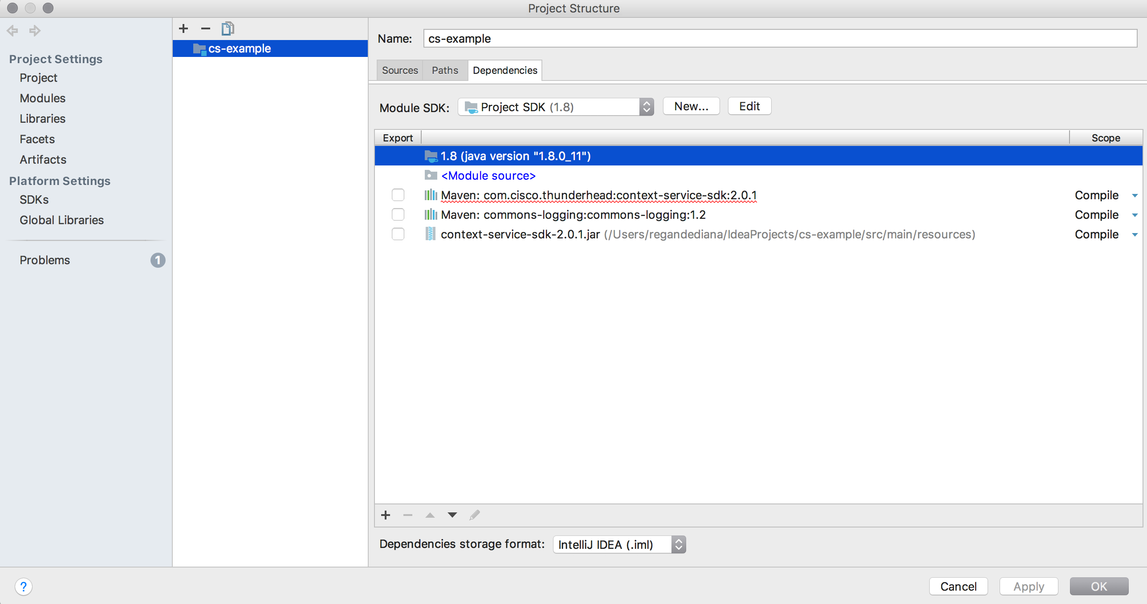The image size is (1147, 604).
Task: Open Modules settings section
Action: tap(42, 98)
